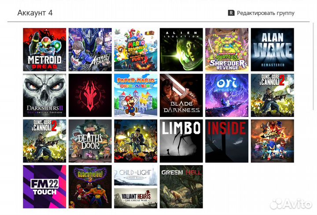This screenshot has height=215, width=317.
Task: Open the red demon emblem game tile
Action: point(90,95)
